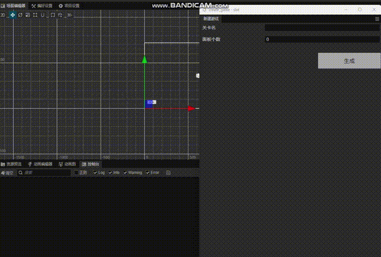
Task: Toggle the Info filter checkbox
Action: [x=110, y=173]
